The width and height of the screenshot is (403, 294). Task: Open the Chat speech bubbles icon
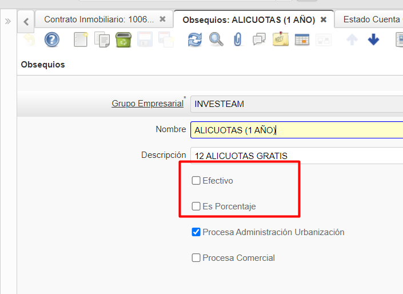[259, 39]
